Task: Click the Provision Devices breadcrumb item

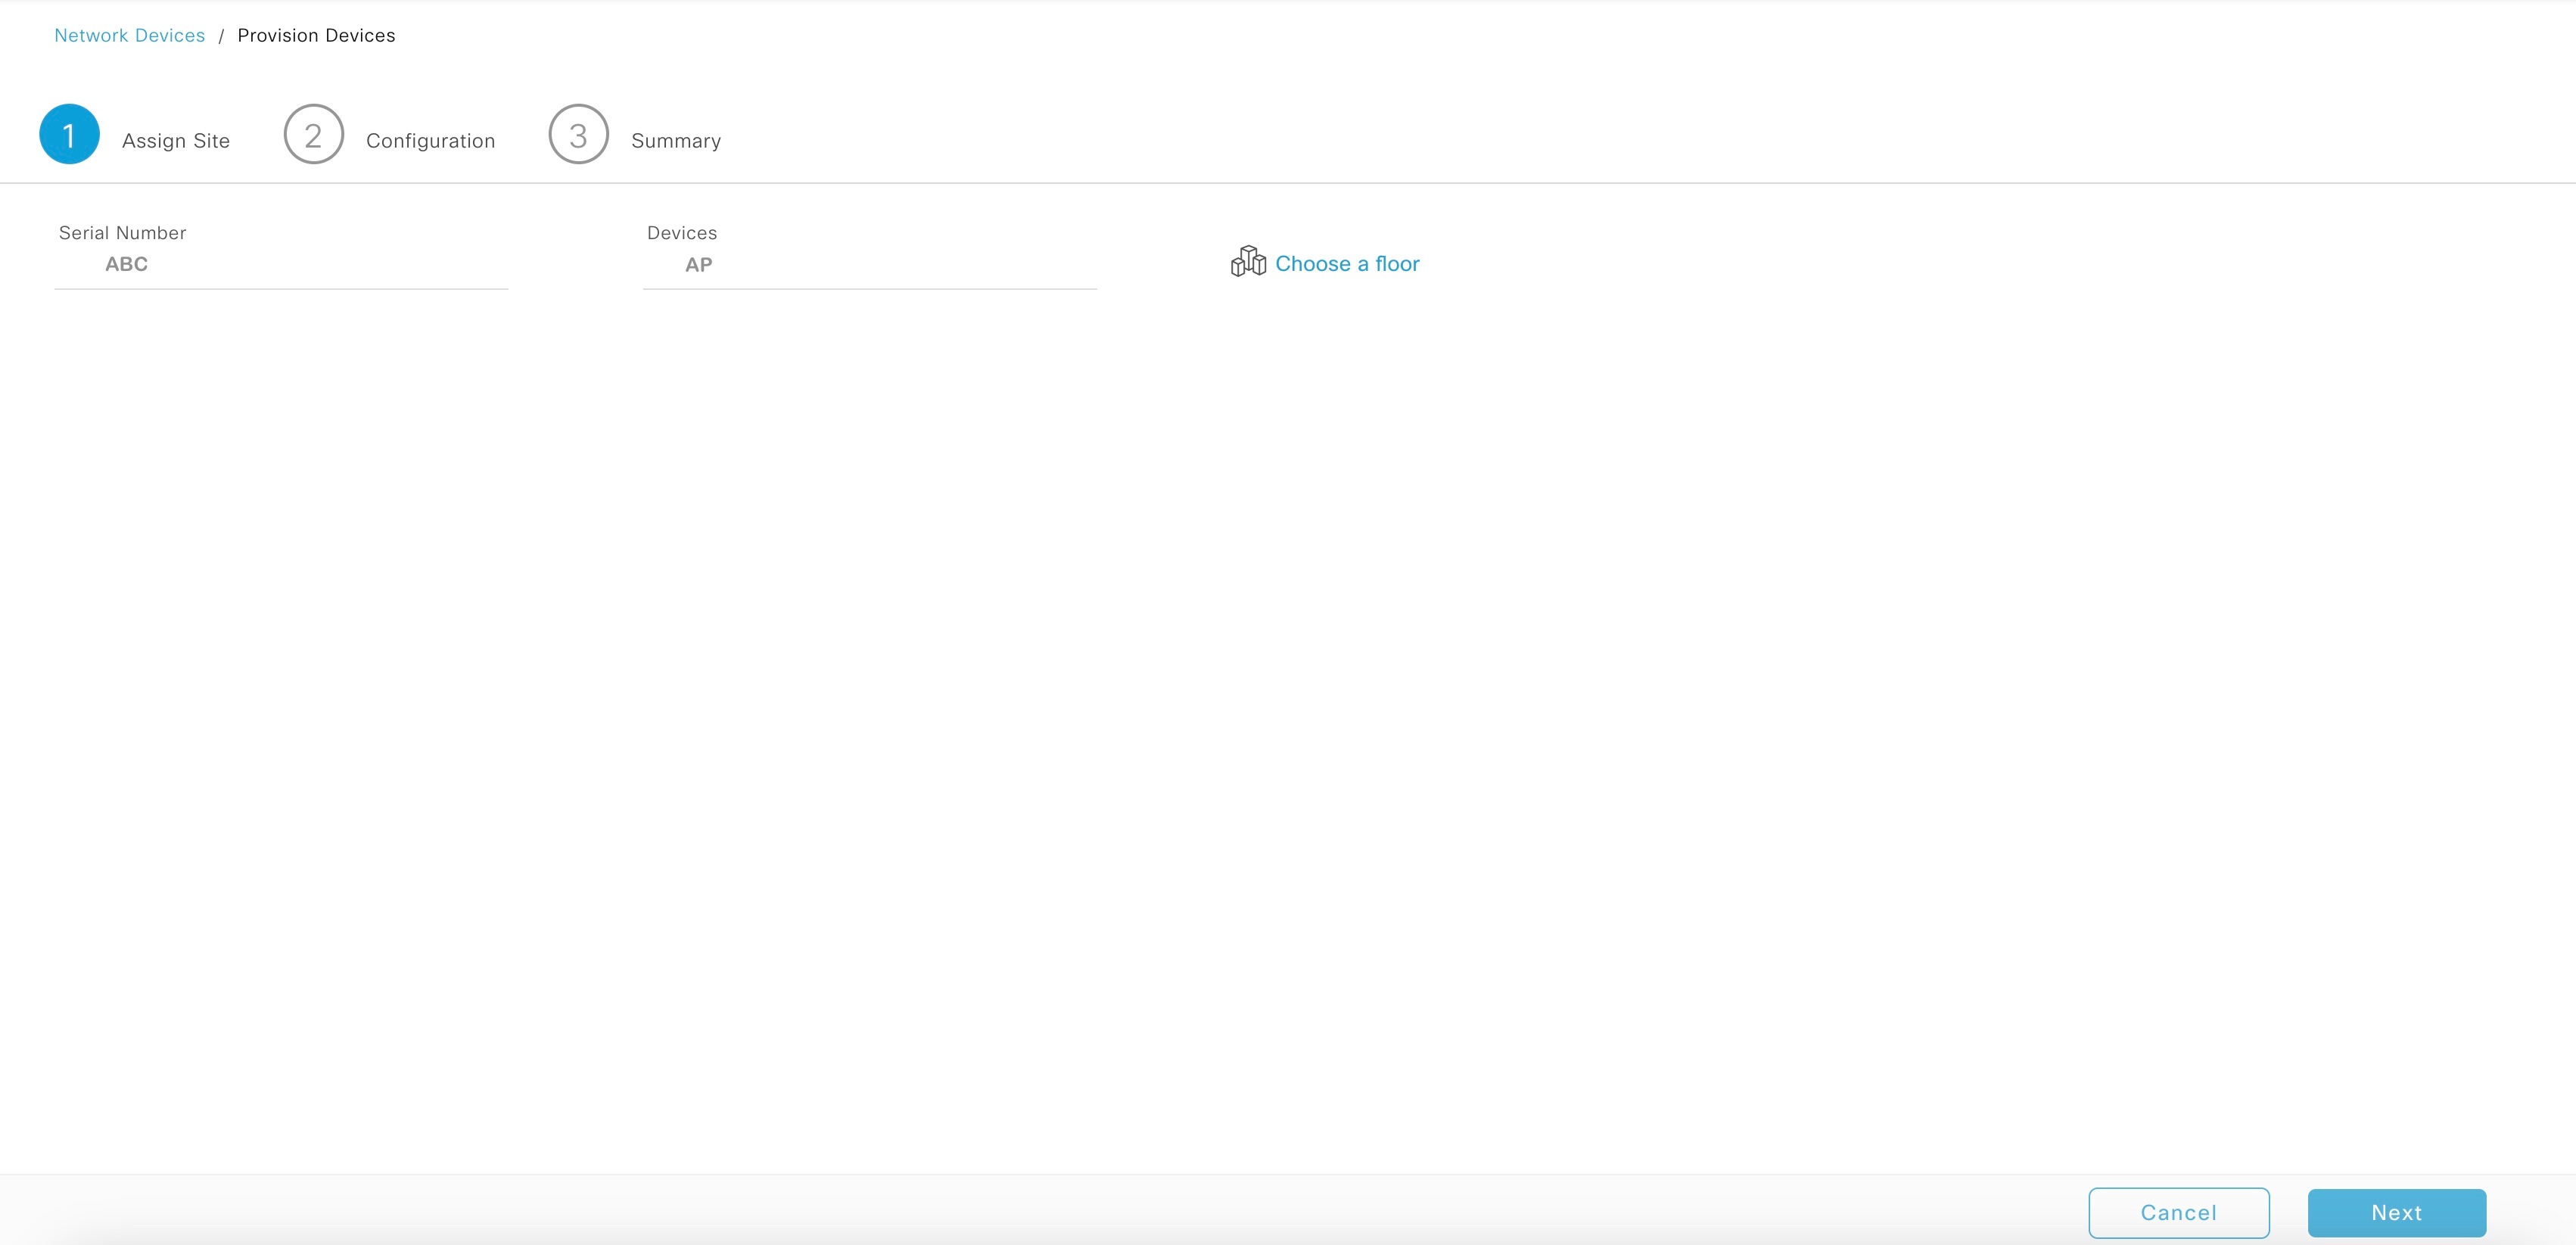Action: tap(316, 35)
